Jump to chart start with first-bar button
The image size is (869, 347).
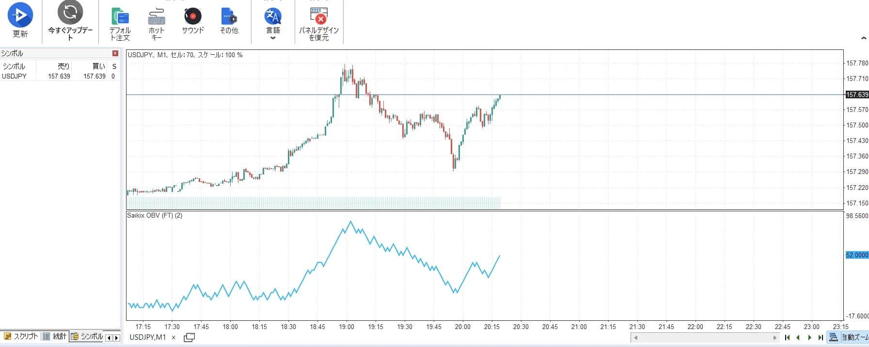(787, 338)
